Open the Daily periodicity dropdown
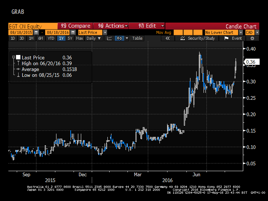This screenshot has width=268, height=201. [94, 38]
